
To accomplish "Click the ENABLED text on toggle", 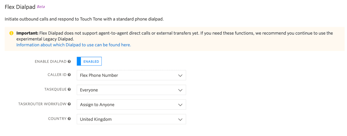I will click(x=91, y=62).
